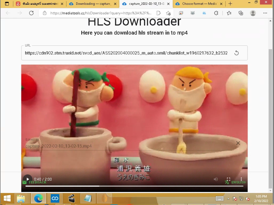274x205 pixels.
Task: Open Edge Settings and more menu
Action: tap(265, 13)
